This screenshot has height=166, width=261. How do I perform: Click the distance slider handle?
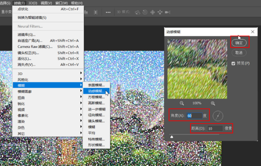(x=172, y=137)
